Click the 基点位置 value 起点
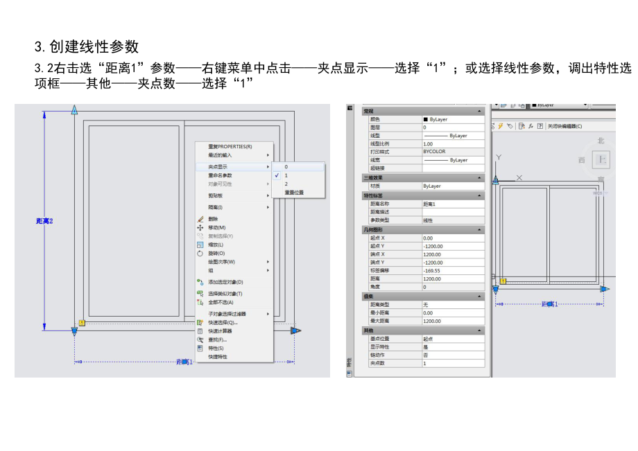This screenshot has width=638, height=451. [454, 339]
